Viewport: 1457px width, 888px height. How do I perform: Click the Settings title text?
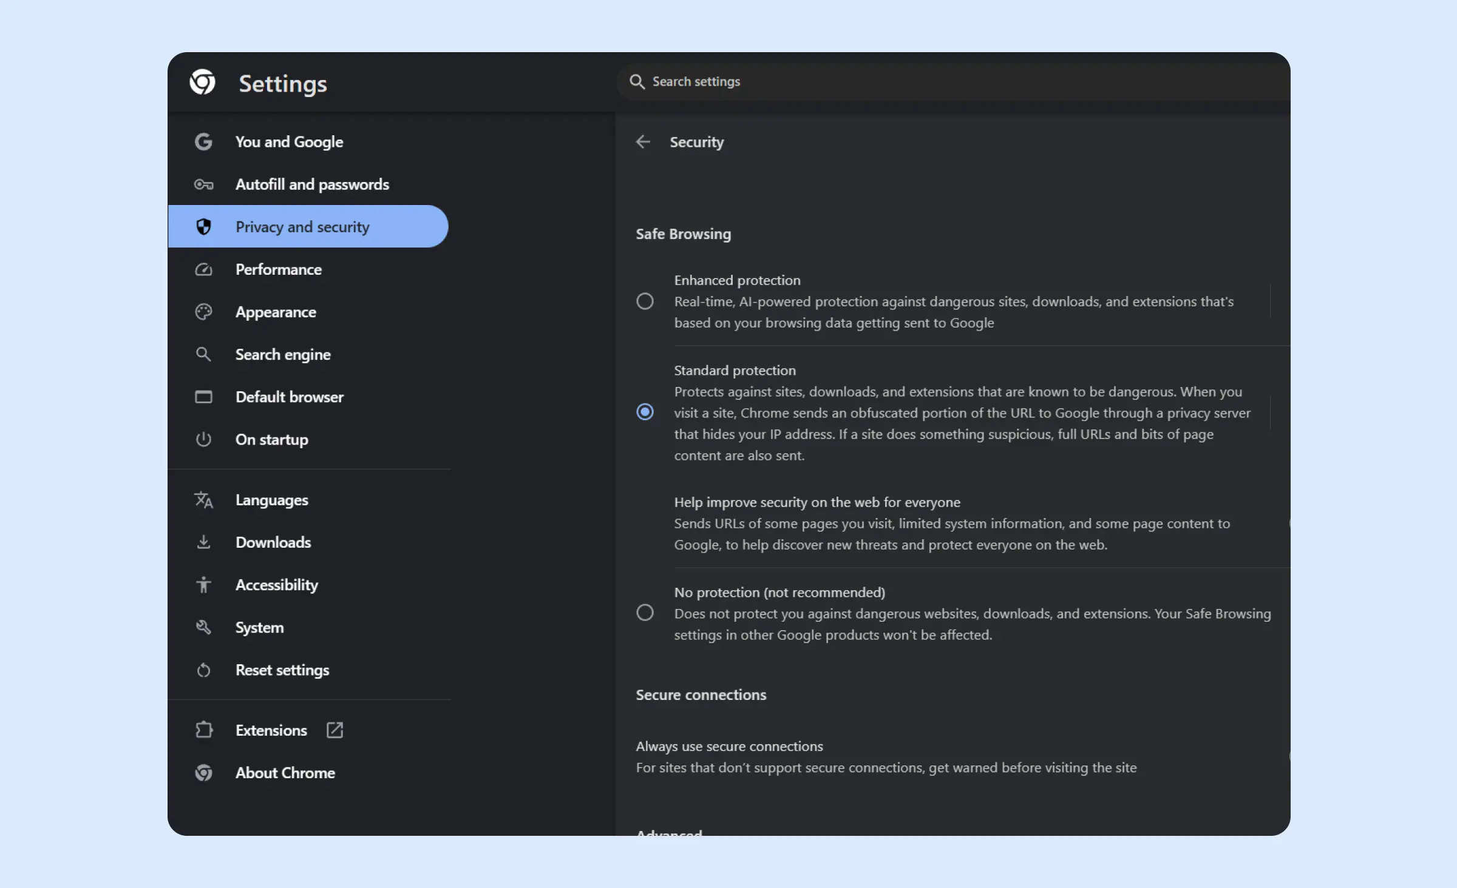[282, 84]
